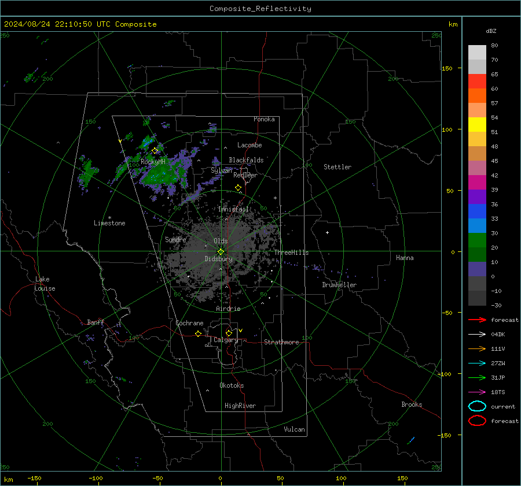Click the Lacombe label
The height and width of the screenshot is (486, 521).
[x=250, y=145]
